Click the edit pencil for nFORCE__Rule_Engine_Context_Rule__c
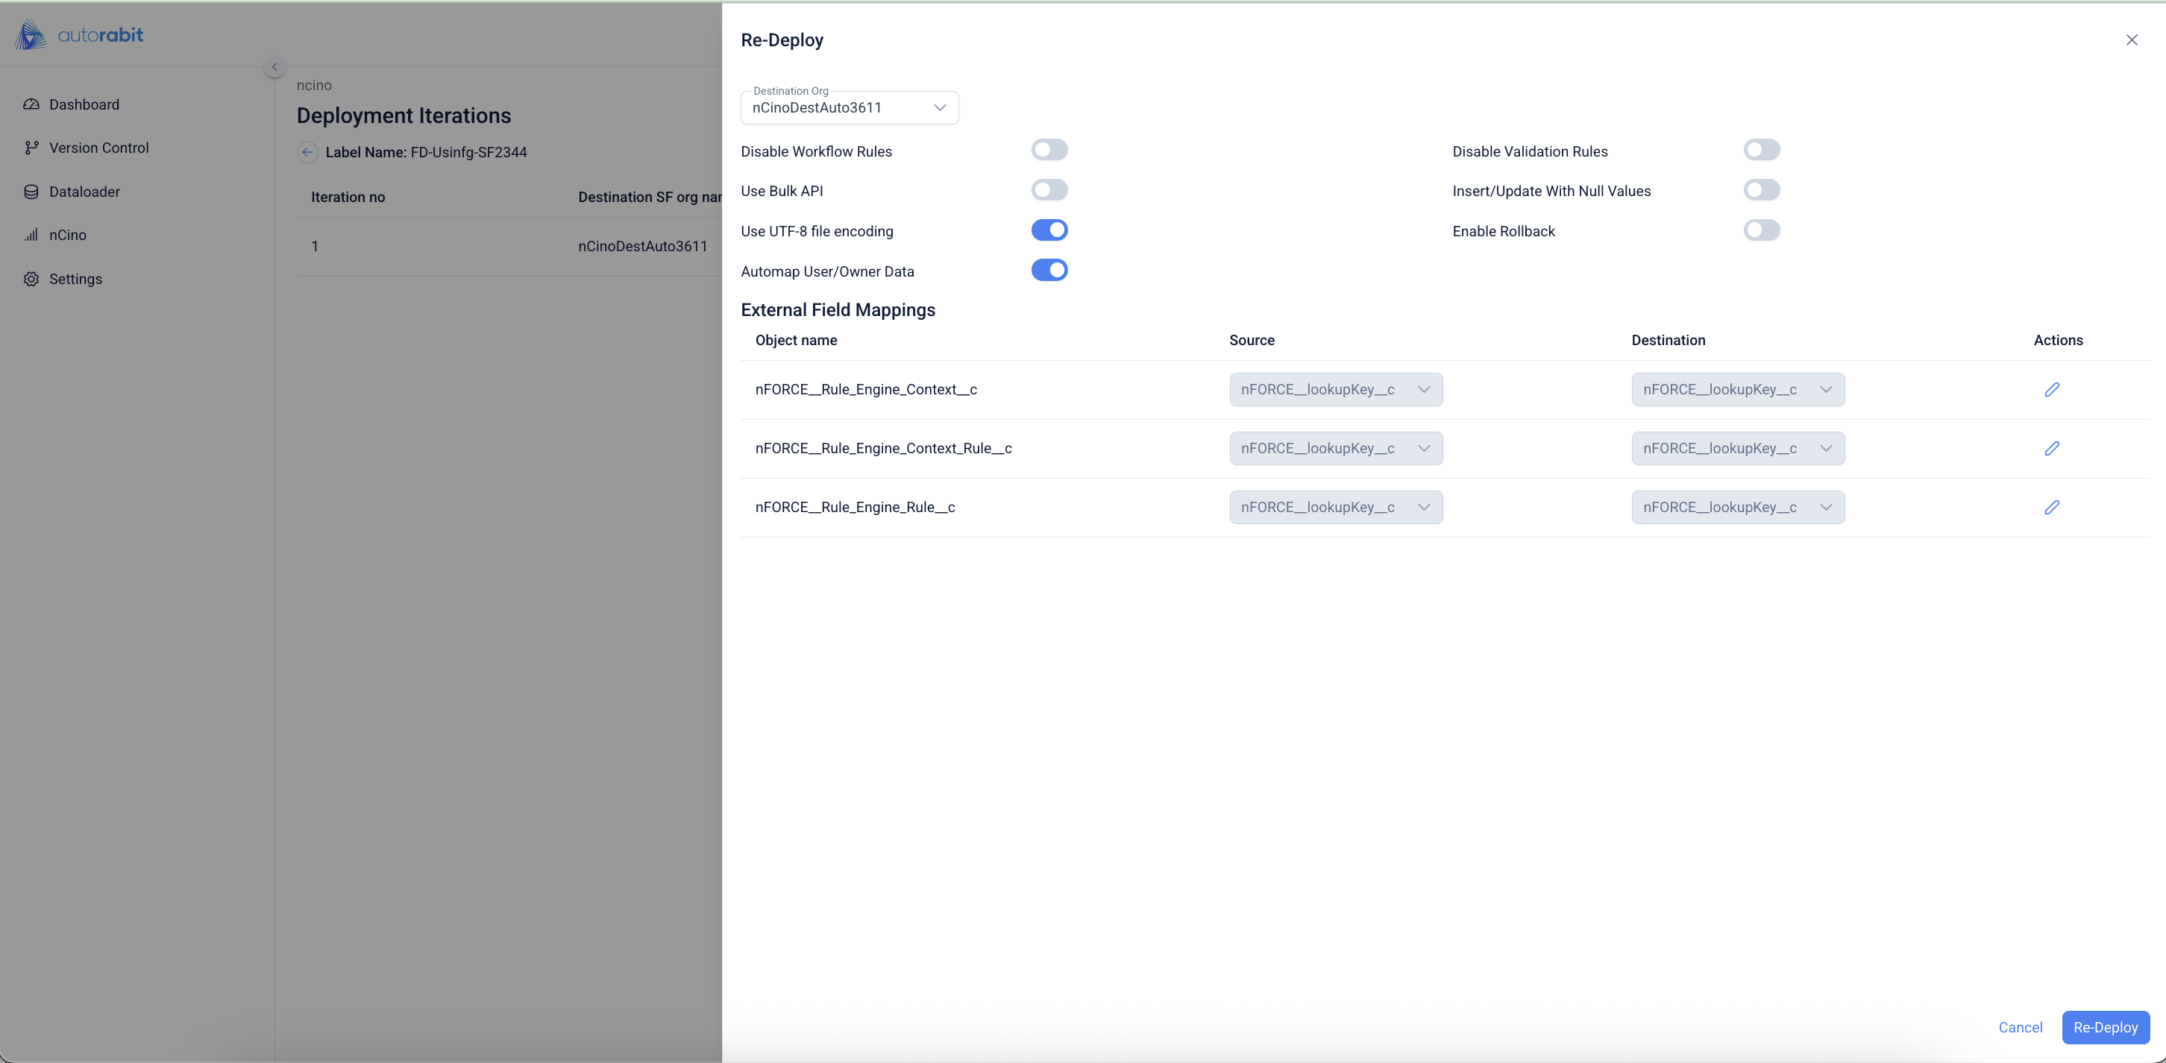Screen dimensions: 2166x1063 [2052, 448]
